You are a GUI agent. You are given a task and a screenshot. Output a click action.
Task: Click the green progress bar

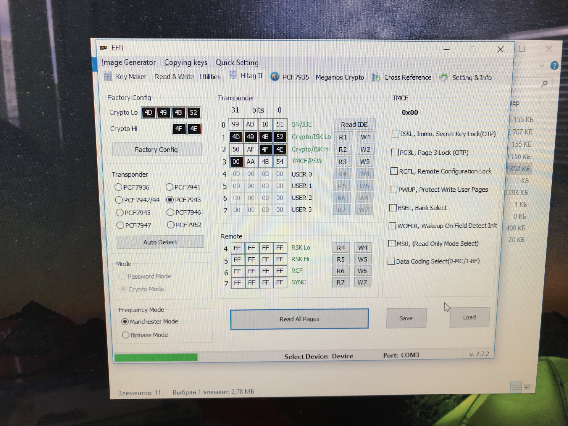pos(156,357)
